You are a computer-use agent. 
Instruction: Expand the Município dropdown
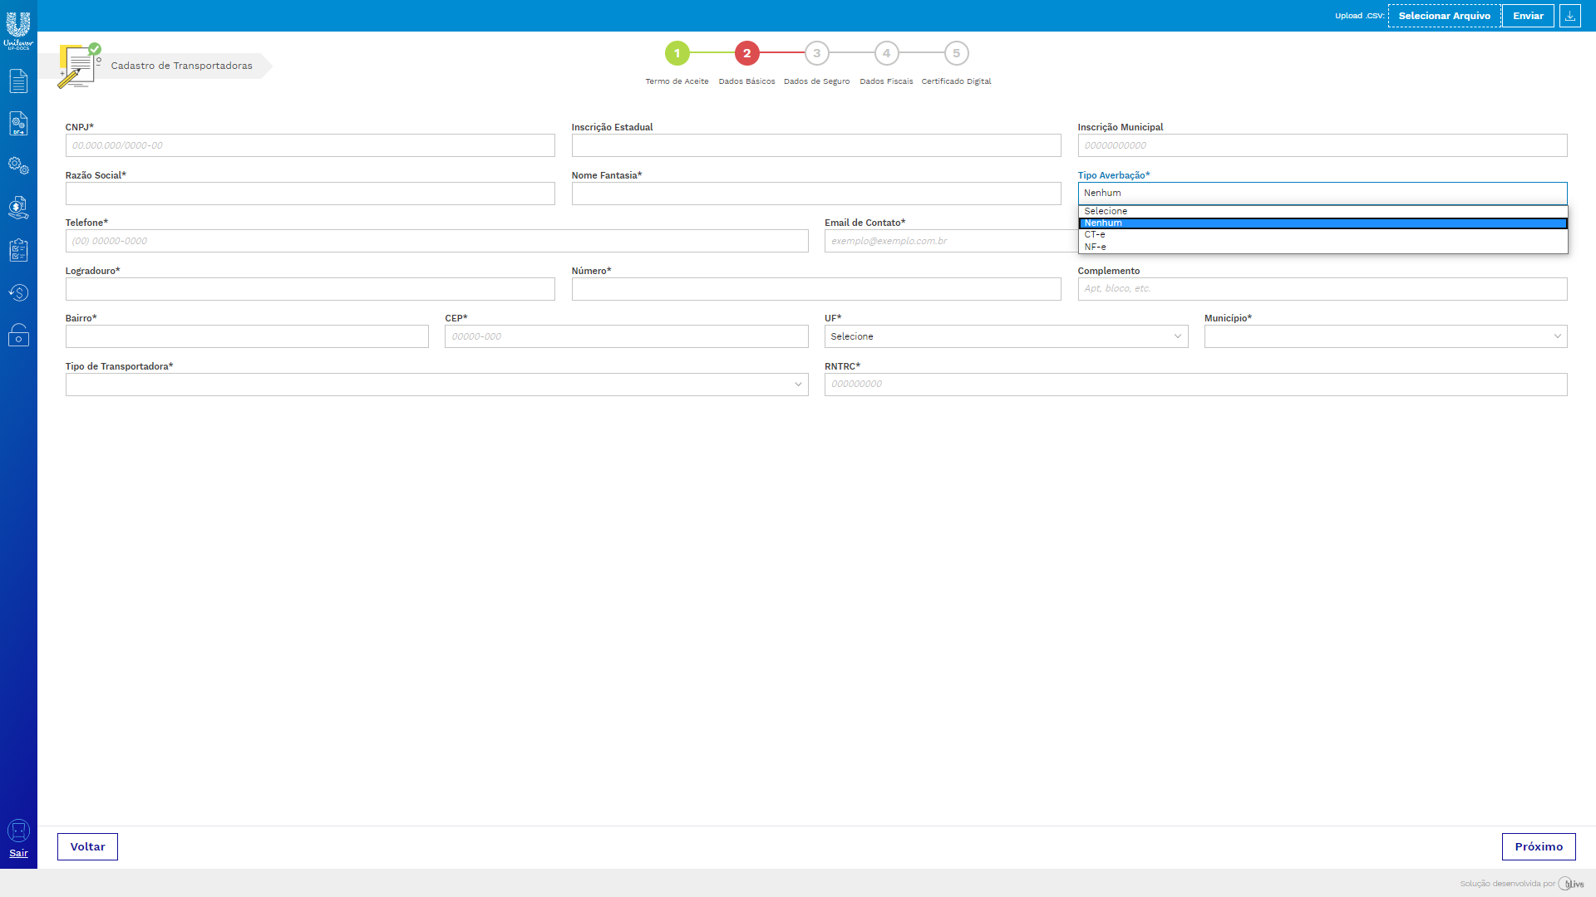coord(1385,336)
